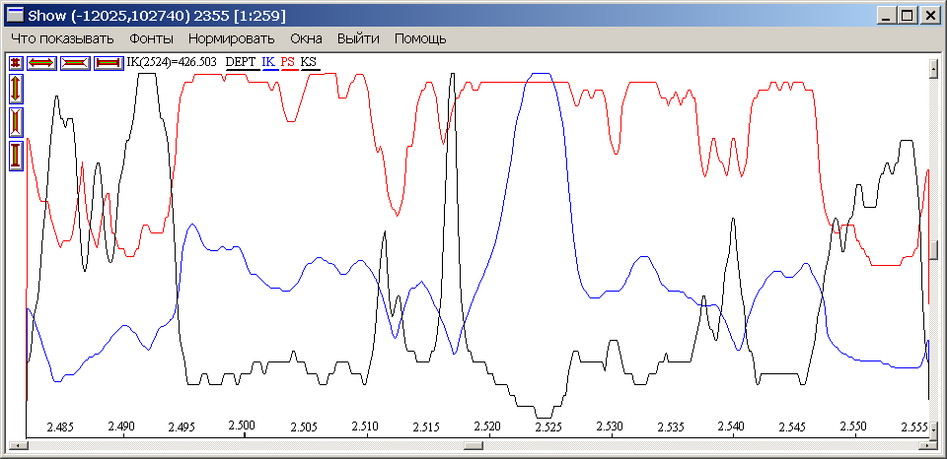947x459 pixels.
Task: Click the 2.545 depth axis label
Action: (x=793, y=428)
